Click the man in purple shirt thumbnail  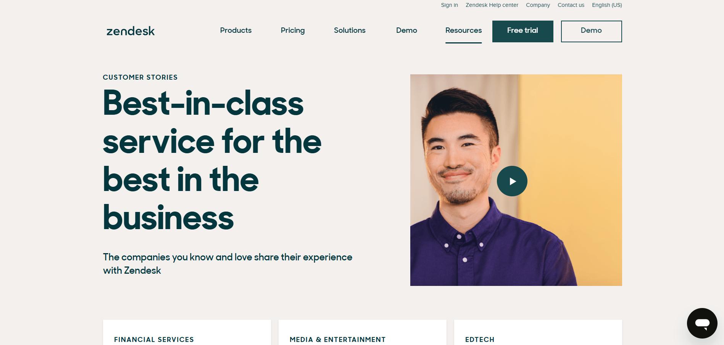click(516, 180)
